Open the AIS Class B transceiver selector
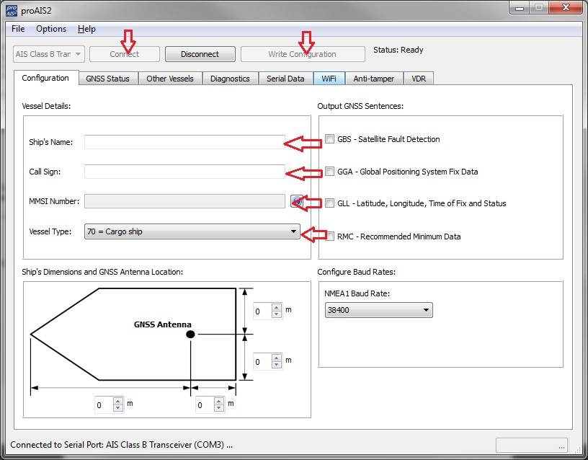The width and height of the screenshot is (588, 460). [x=49, y=54]
